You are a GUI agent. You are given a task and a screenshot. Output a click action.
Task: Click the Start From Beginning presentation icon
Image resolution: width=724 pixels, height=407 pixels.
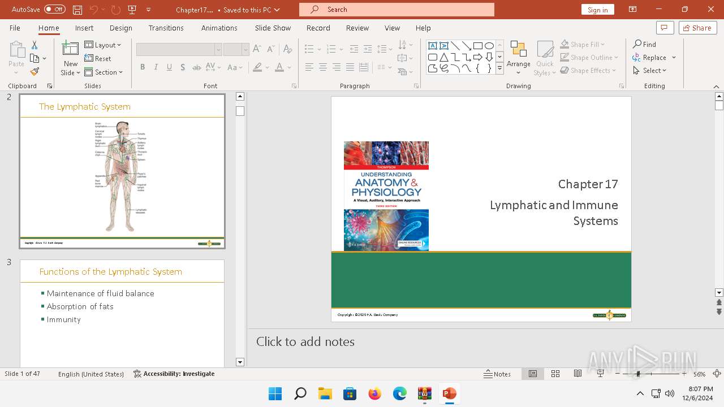[x=132, y=10]
